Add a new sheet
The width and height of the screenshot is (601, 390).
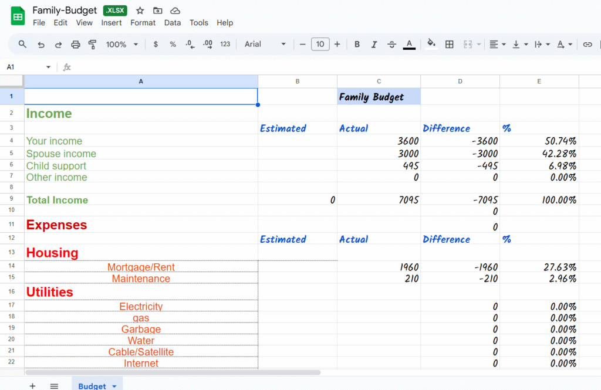point(33,386)
